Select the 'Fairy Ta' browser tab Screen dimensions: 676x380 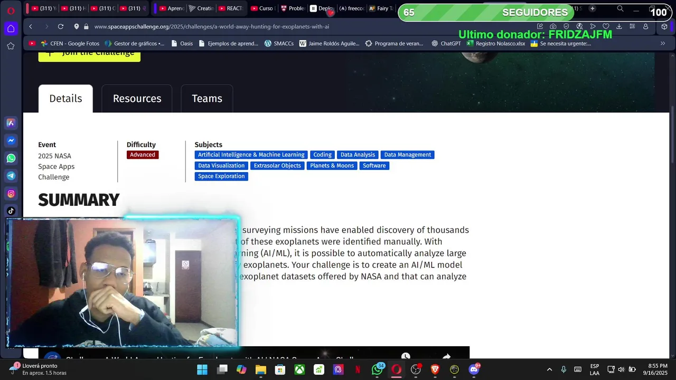[x=381, y=8]
